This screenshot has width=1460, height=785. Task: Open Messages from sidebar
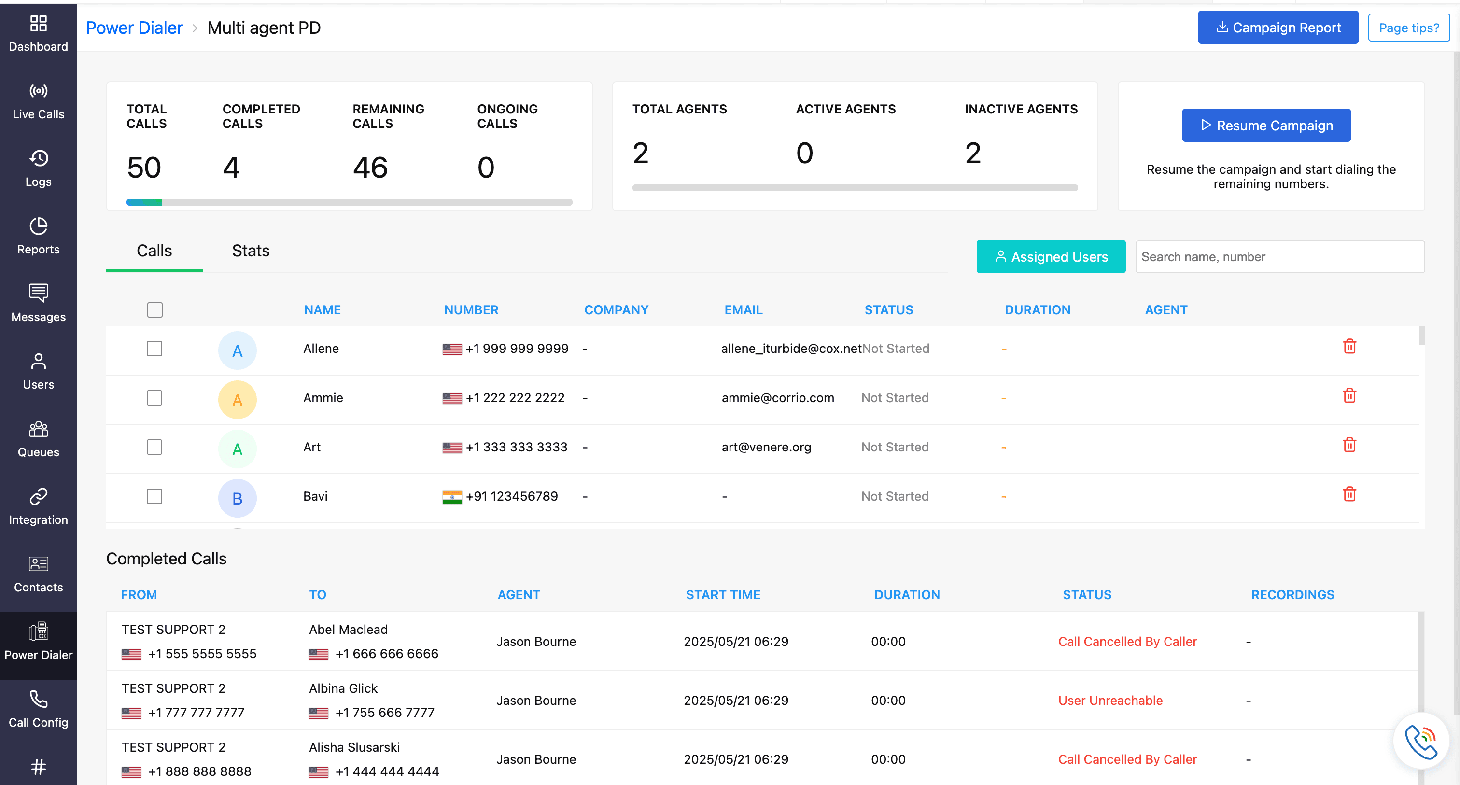(x=38, y=303)
